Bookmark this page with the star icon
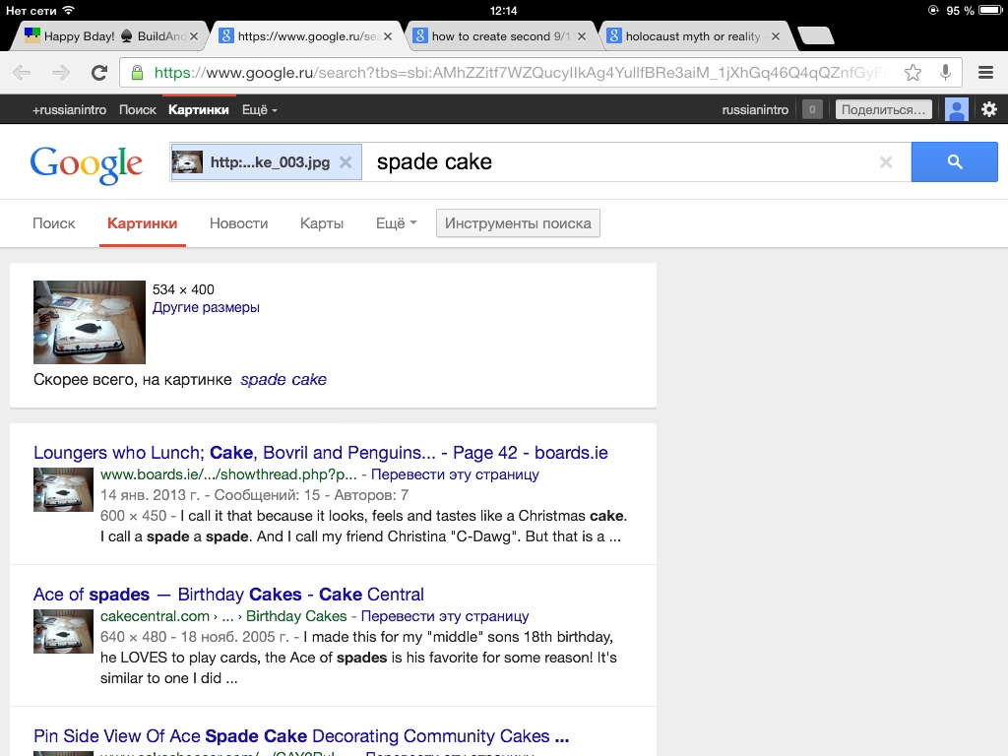Image resolution: width=1008 pixels, height=756 pixels. (913, 73)
